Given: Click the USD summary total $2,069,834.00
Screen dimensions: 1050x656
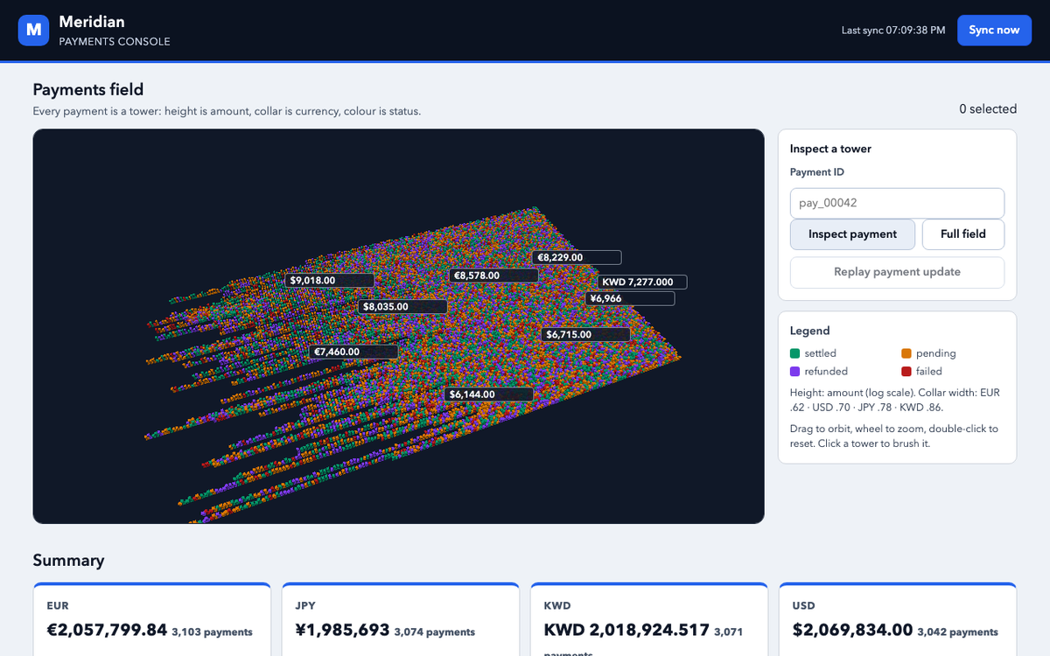Looking at the screenshot, I should [852, 630].
